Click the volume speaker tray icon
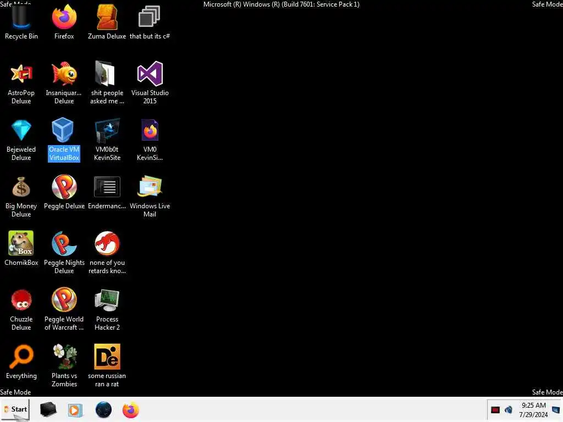Viewport: 563px width, 422px height. pyautogui.click(x=508, y=410)
